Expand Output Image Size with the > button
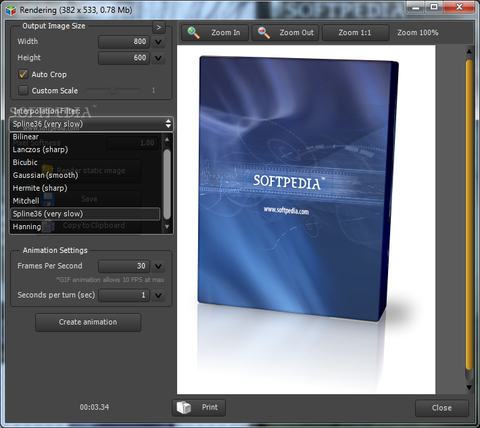 (159, 28)
